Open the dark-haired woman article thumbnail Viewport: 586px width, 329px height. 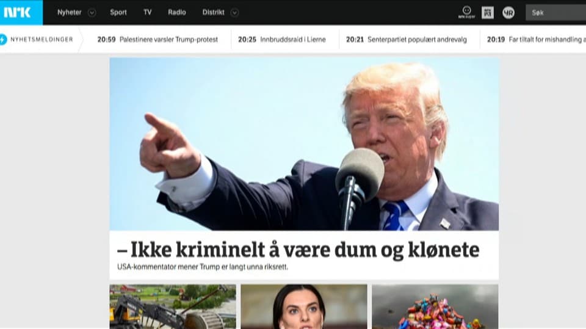304,306
